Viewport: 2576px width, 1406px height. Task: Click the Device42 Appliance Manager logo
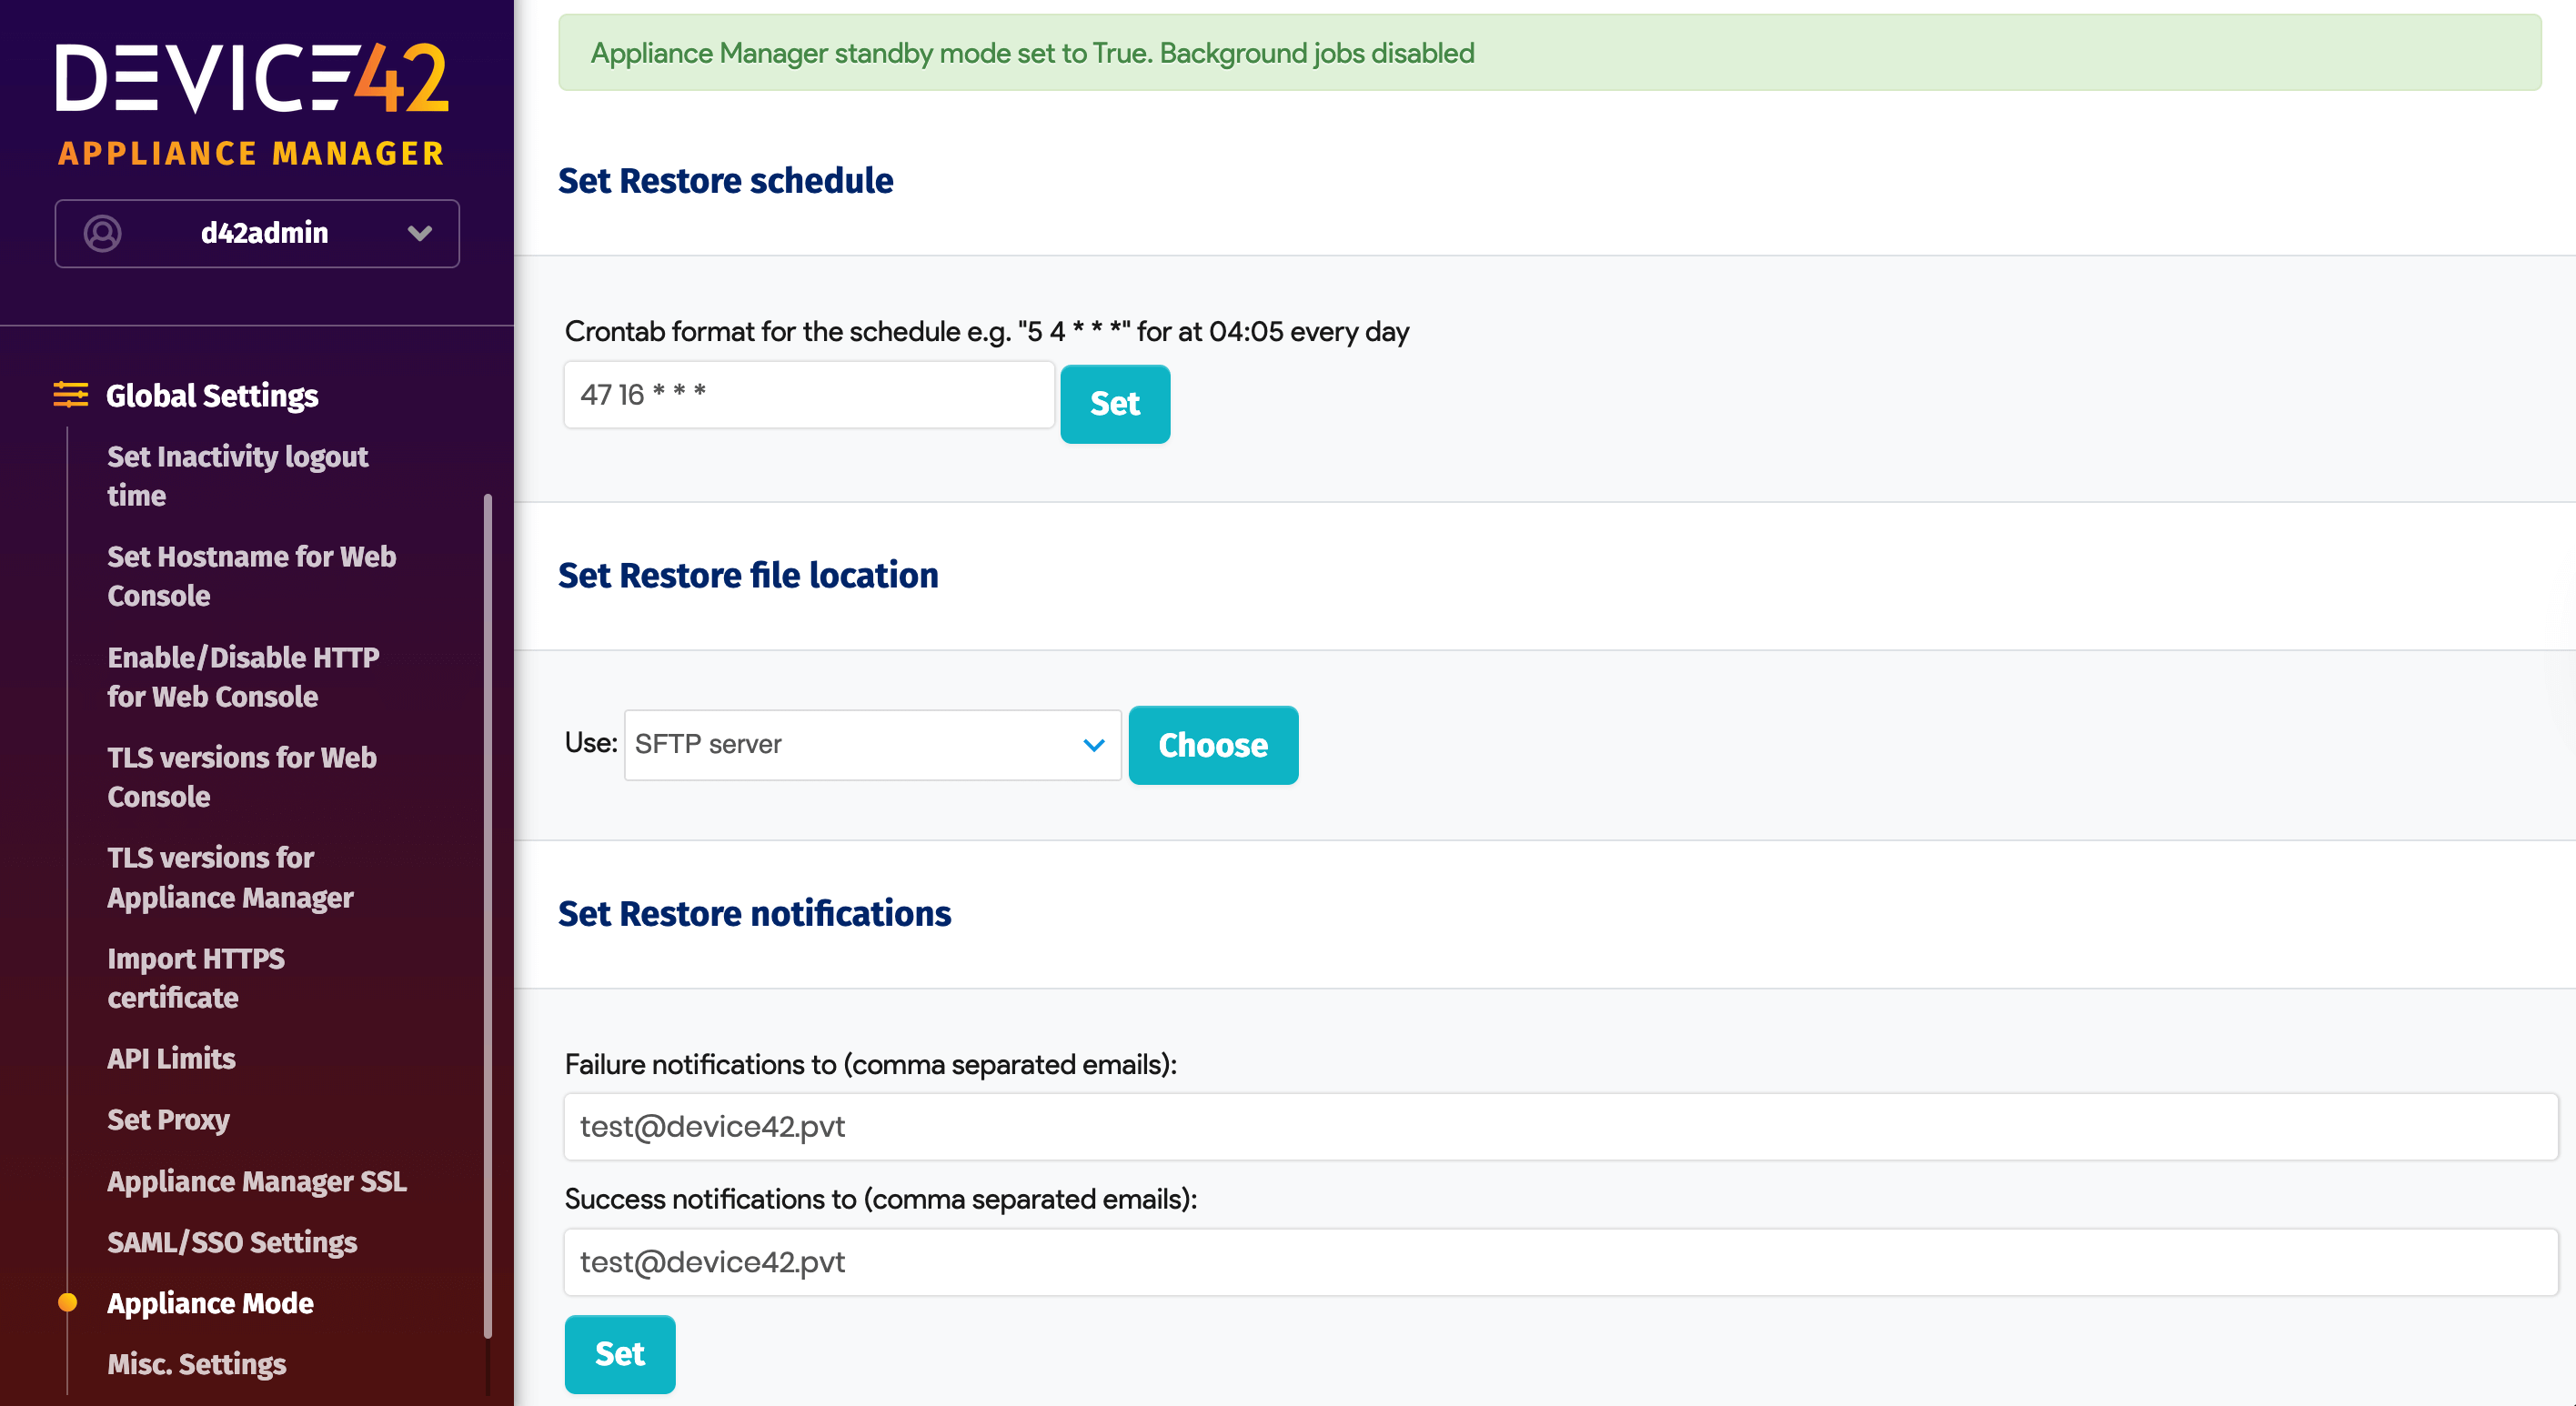[252, 103]
